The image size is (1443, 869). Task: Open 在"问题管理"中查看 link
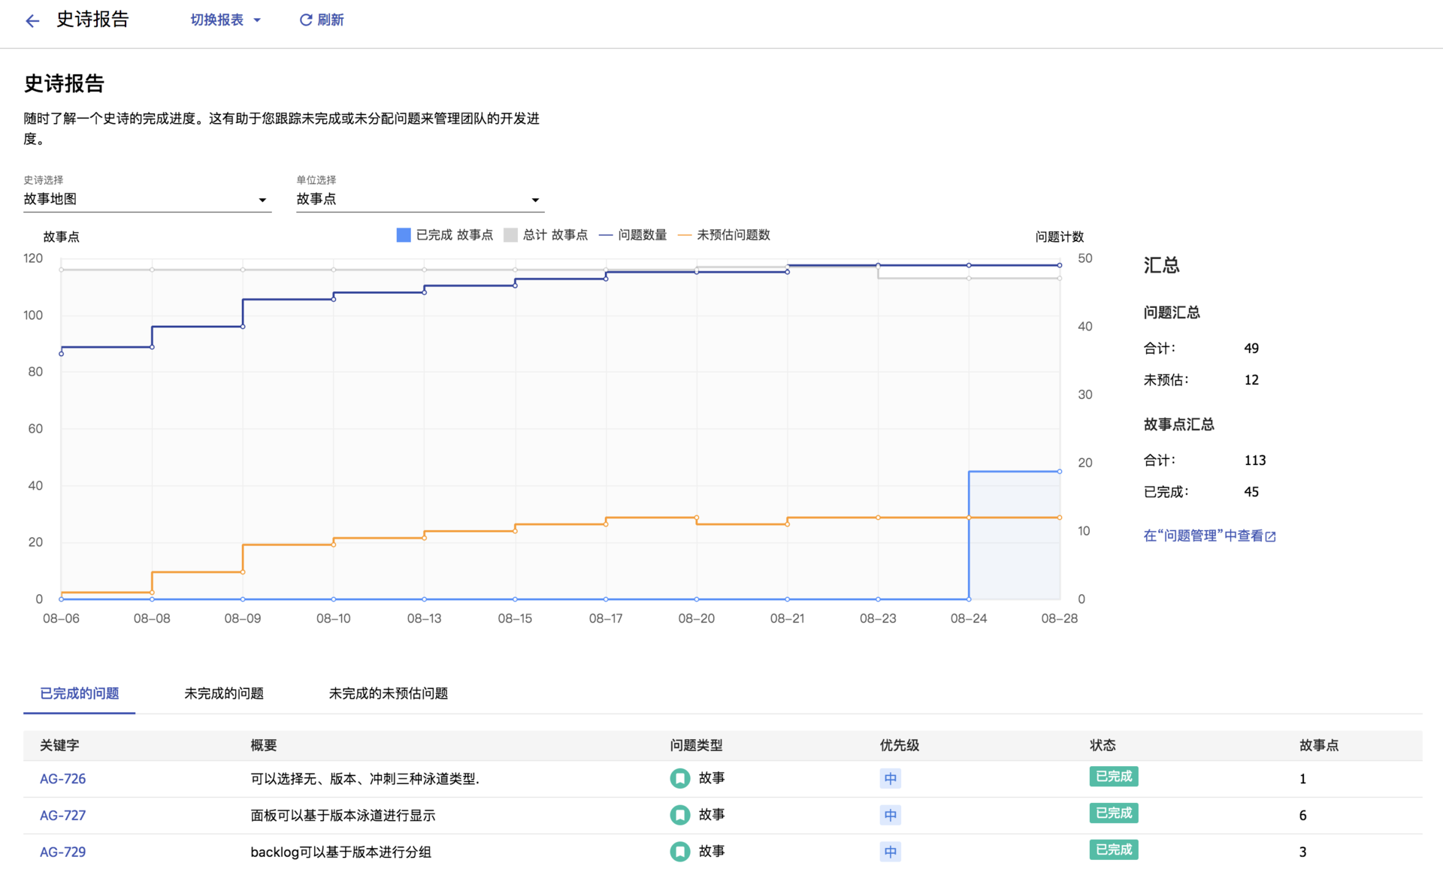pos(1210,536)
